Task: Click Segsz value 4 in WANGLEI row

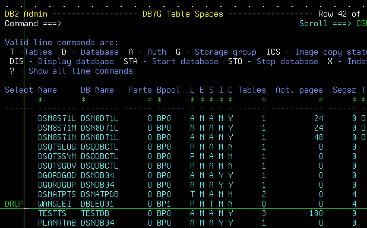Action: (x=354, y=204)
